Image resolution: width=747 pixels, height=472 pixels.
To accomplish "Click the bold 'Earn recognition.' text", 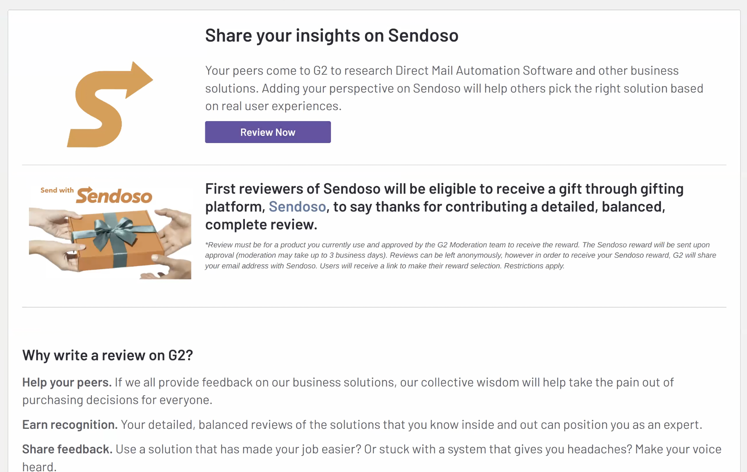I will coord(70,424).
